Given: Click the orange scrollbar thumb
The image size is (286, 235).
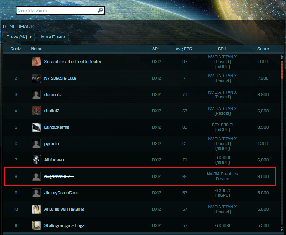Looking at the screenshot, I should (x=282, y=70).
